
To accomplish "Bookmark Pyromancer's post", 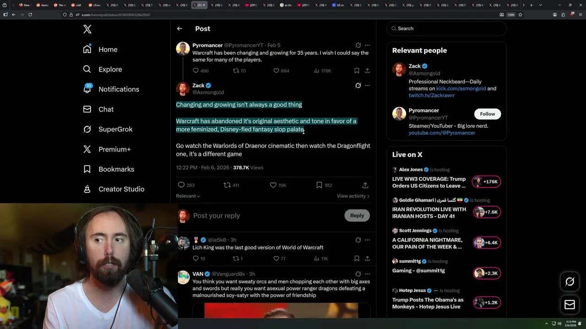I will [x=357, y=71].
